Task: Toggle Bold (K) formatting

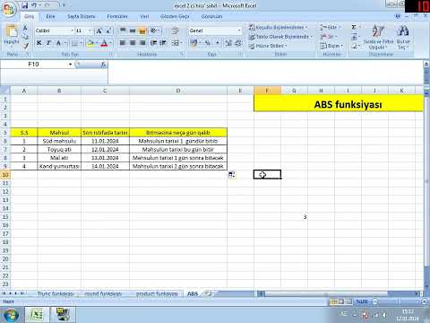Action: (x=39, y=43)
